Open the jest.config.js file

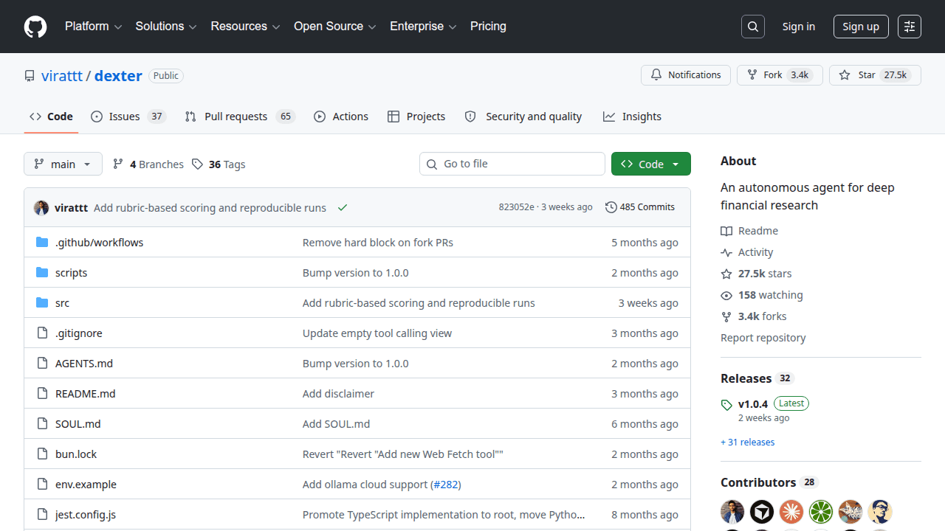point(86,515)
